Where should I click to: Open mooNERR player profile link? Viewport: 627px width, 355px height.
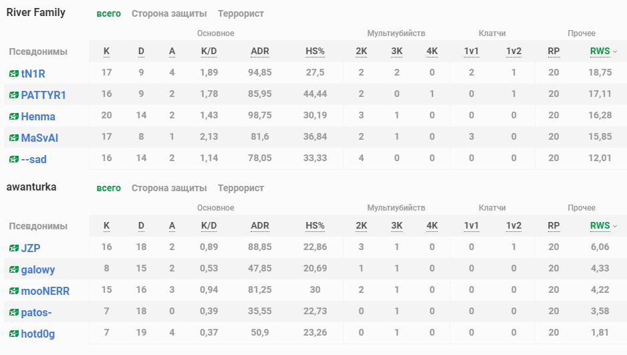click(x=45, y=291)
